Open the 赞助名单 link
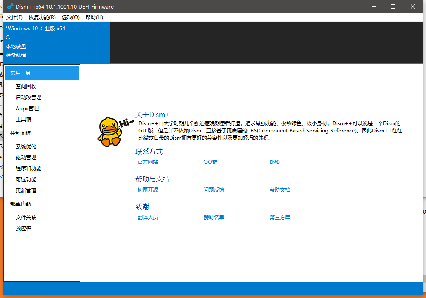 pos(214,218)
